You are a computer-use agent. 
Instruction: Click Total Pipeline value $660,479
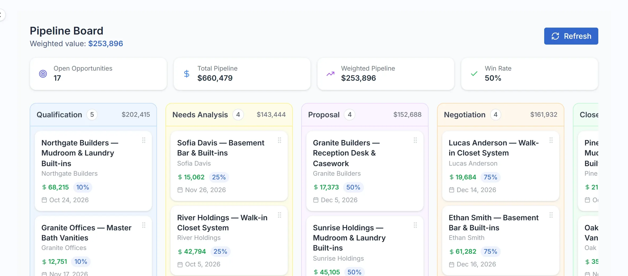pyautogui.click(x=215, y=78)
